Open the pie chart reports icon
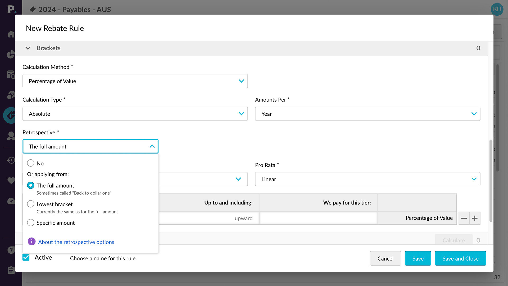This screenshot has height=286, width=508. pos(11,54)
